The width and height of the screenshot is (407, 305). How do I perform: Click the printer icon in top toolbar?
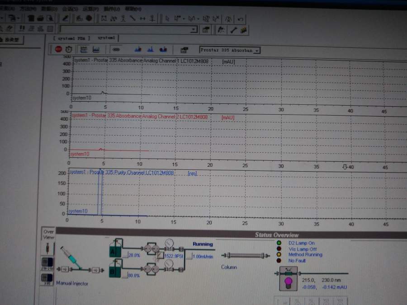pos(40,18)
